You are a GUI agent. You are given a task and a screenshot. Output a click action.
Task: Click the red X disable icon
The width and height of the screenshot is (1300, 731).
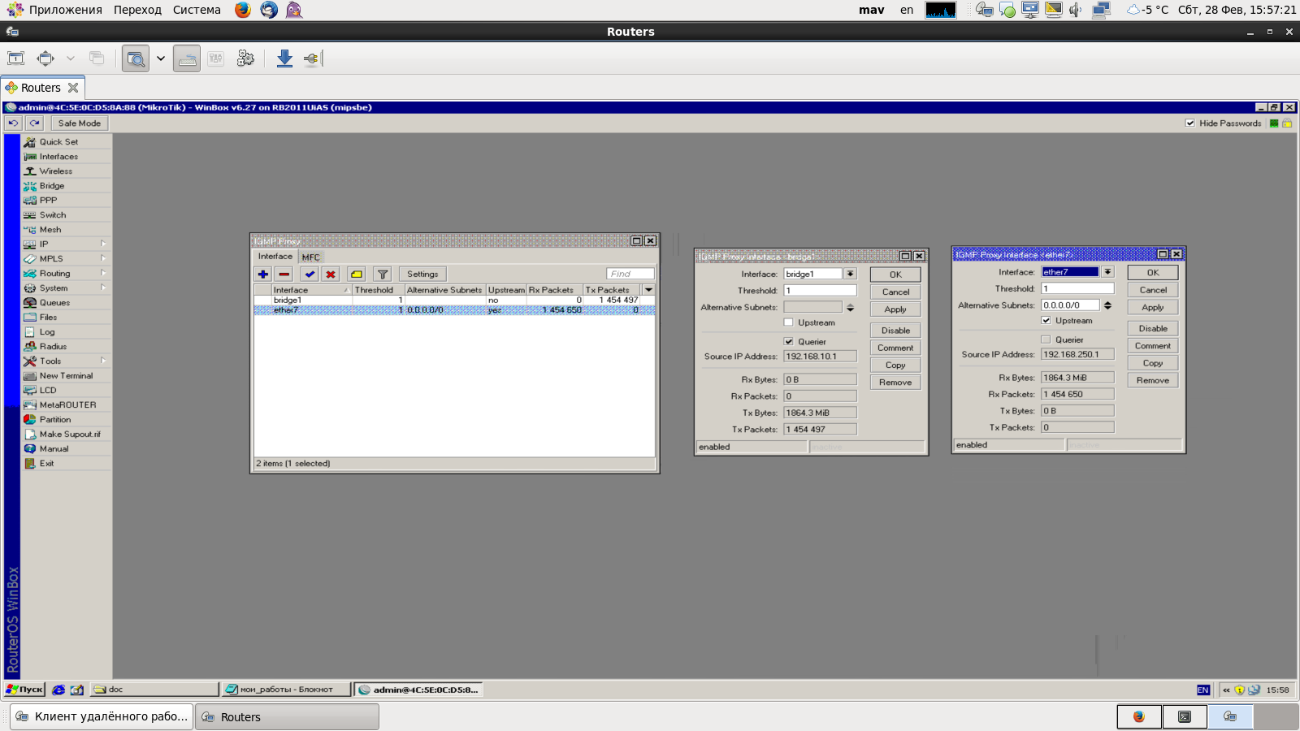331,275
